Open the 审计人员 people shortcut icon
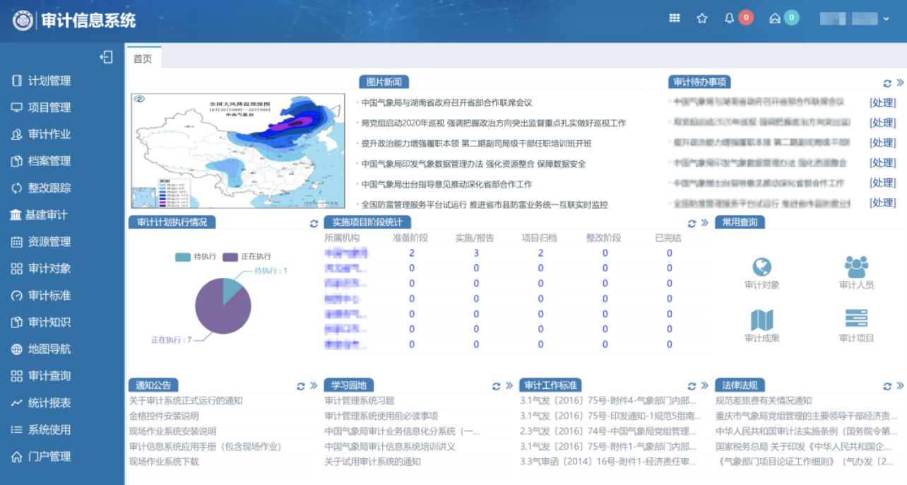 [856, 267]
